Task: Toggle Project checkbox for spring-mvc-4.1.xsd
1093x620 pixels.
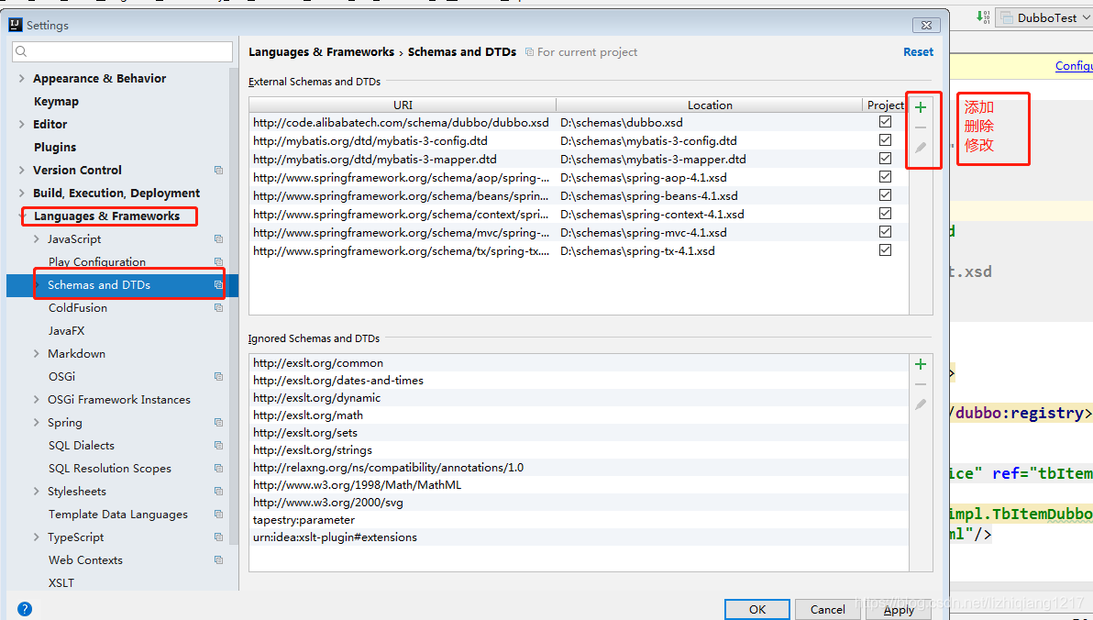Action: tap(885, 231)
